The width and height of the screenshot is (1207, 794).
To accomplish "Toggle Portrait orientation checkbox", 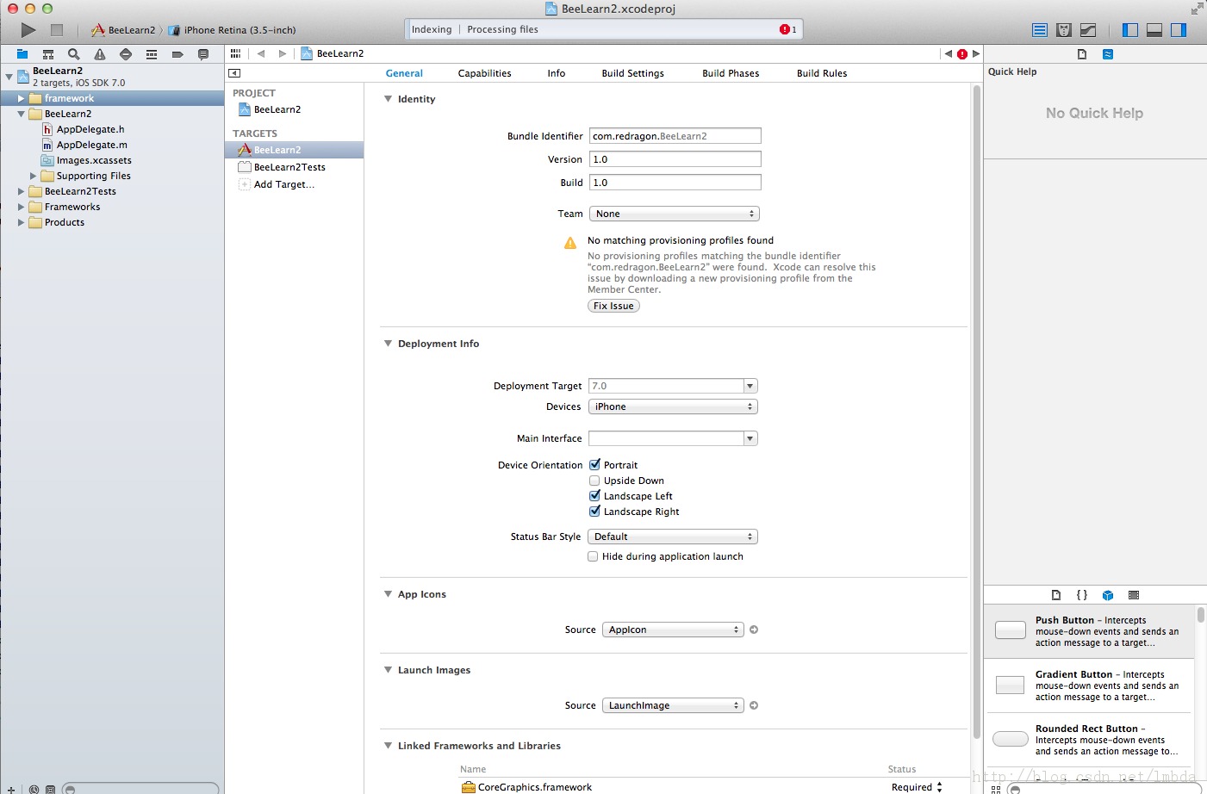I will pyautogui.click(x=594, y=465).
